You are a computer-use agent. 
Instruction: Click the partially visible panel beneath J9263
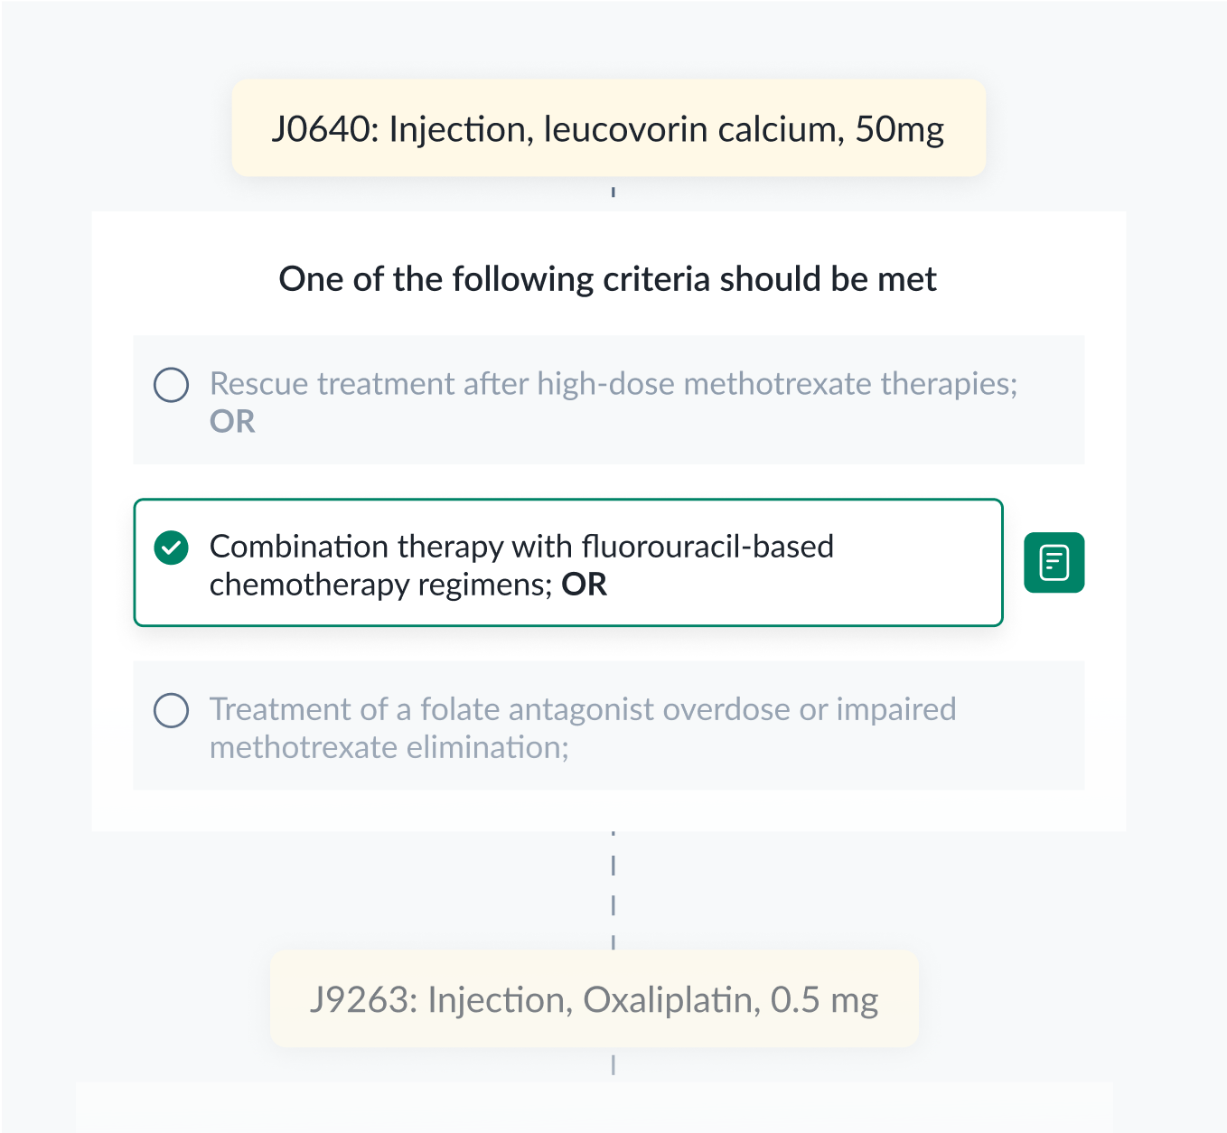595,1108
